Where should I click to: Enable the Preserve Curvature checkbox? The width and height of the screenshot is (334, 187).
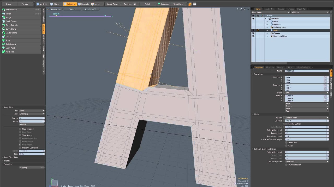[20, 148]
